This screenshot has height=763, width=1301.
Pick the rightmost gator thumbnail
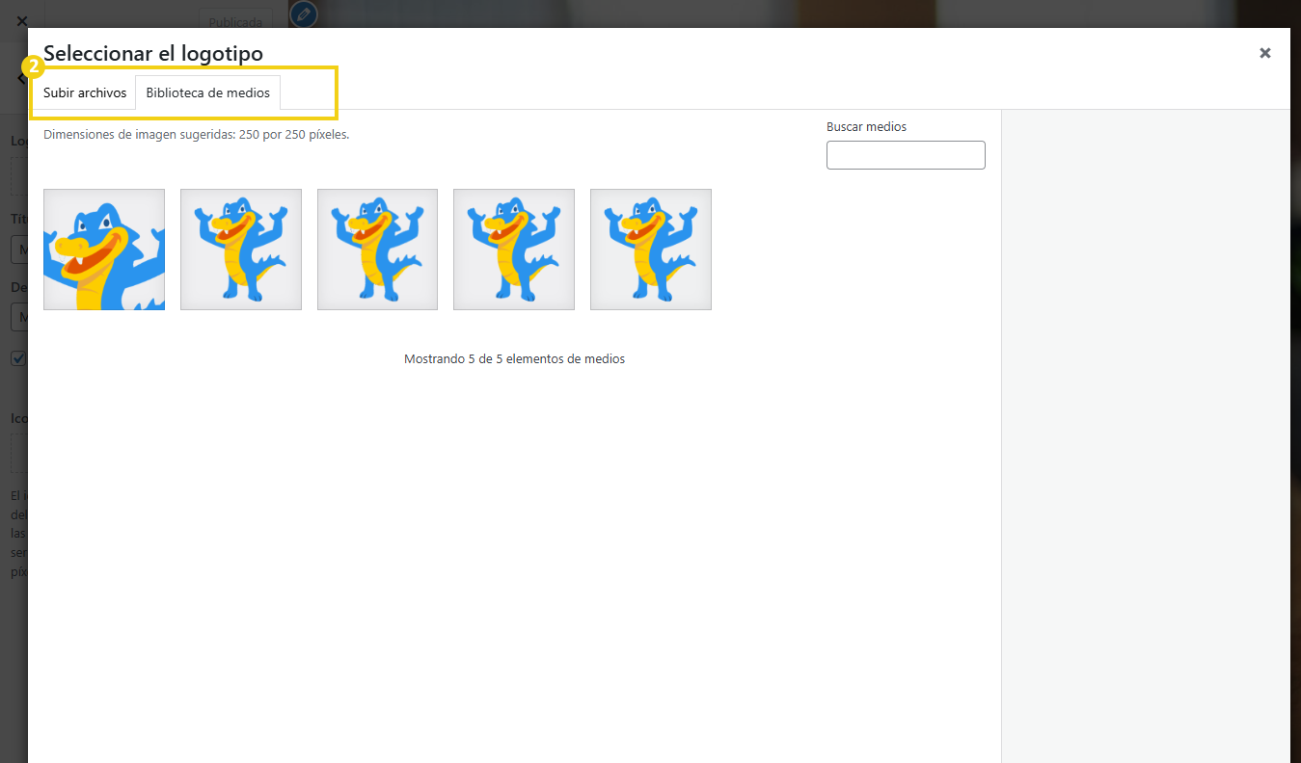[x=650, y=249]
